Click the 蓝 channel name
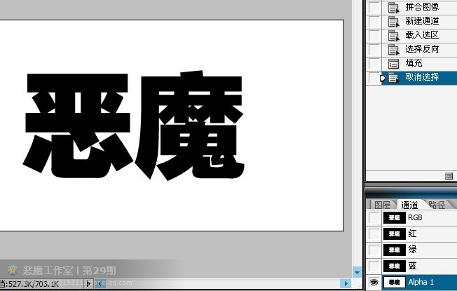The height and width of the screenshot is (291, 457). click(x=412, y=266)
